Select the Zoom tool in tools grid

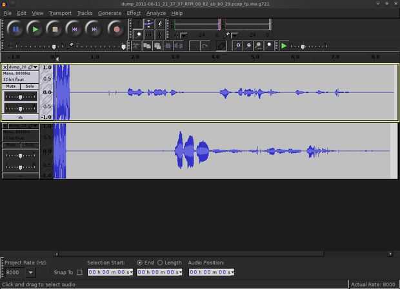(x=138, y=34)
